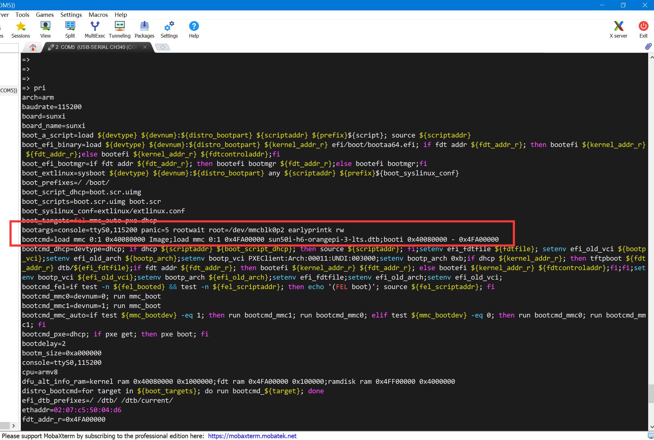The image size is (654, 440).
Task: Open a new tab with plus button
Action: pyautogui.click(x=163, y=47)
